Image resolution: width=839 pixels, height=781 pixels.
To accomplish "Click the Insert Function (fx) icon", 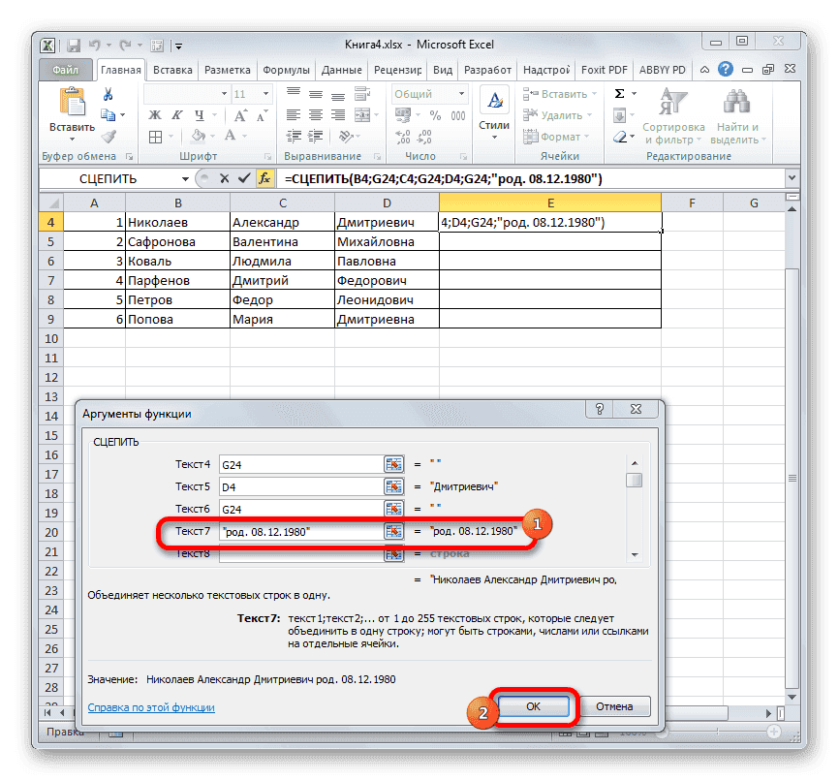I will coord(265,178).
